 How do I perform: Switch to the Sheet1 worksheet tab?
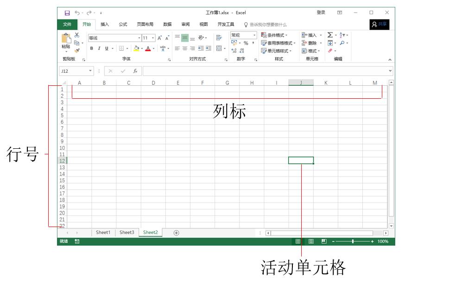[x=102, y=232]
